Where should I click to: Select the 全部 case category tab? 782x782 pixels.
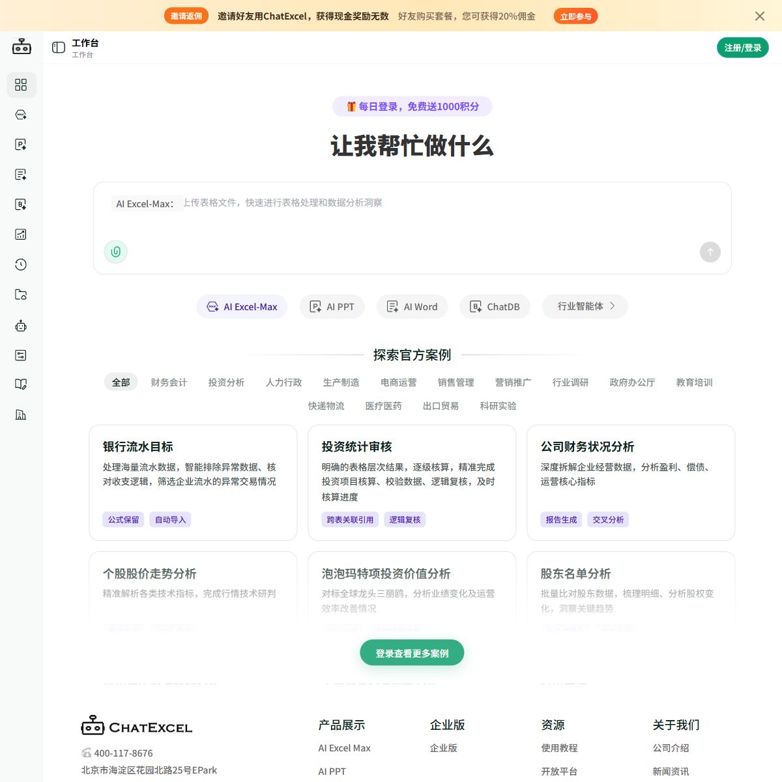pos(121,383)
